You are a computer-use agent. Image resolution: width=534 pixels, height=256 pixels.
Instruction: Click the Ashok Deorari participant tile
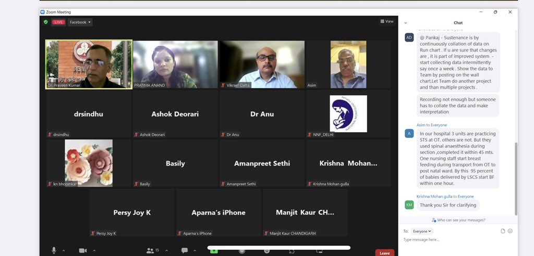click(x=175, y=113)
